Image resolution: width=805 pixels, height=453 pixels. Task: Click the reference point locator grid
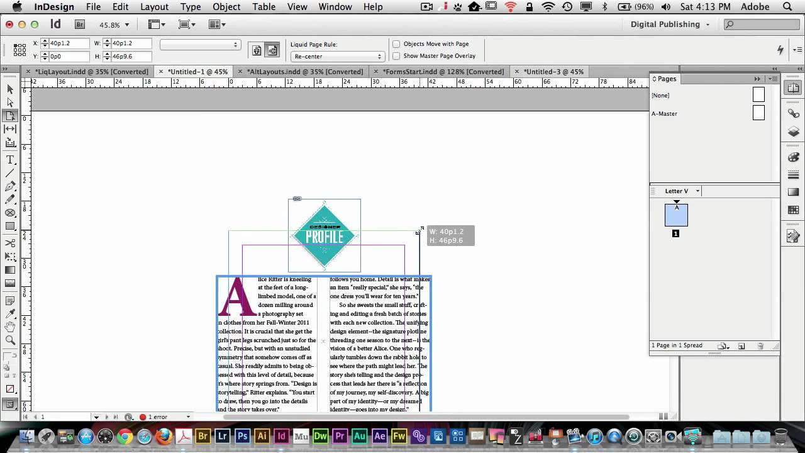coord(21,50)
